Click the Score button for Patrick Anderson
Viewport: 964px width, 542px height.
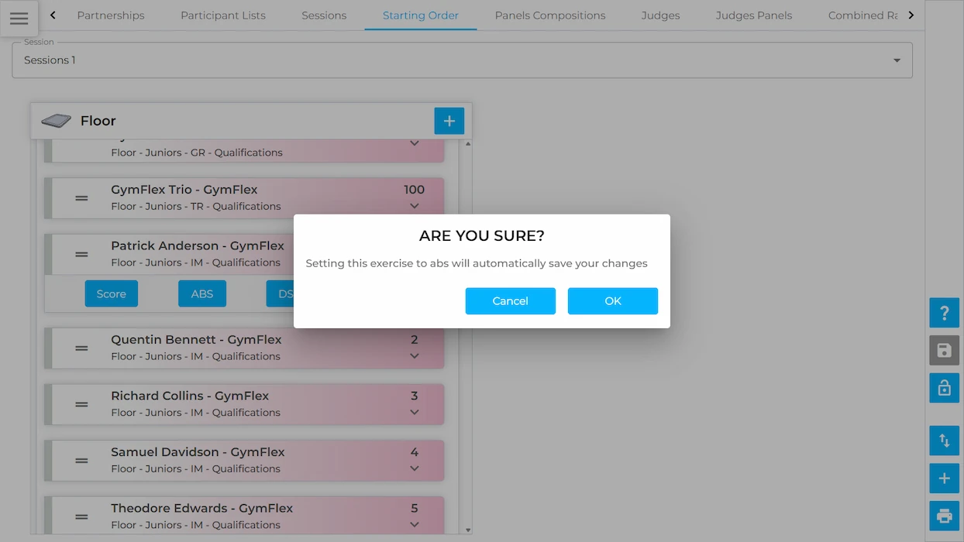(x=112, y=293)
